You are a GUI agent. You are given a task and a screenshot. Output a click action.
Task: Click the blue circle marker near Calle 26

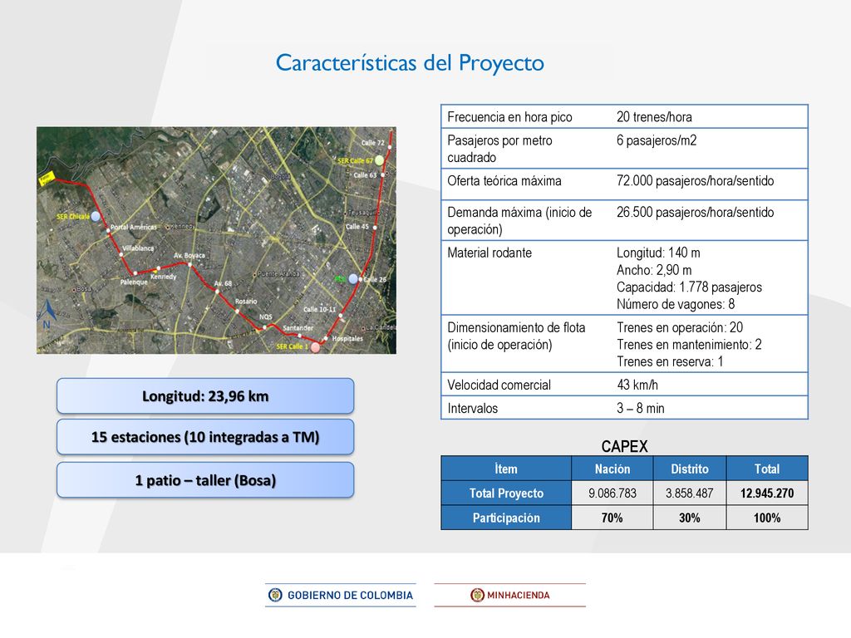pyautogui.click(x=353, y=279)
